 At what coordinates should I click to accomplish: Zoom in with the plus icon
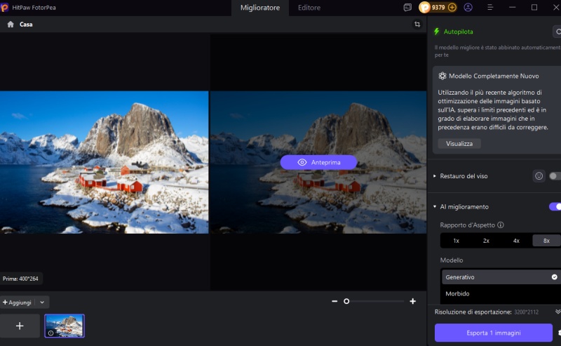click(x=412, y=301)
